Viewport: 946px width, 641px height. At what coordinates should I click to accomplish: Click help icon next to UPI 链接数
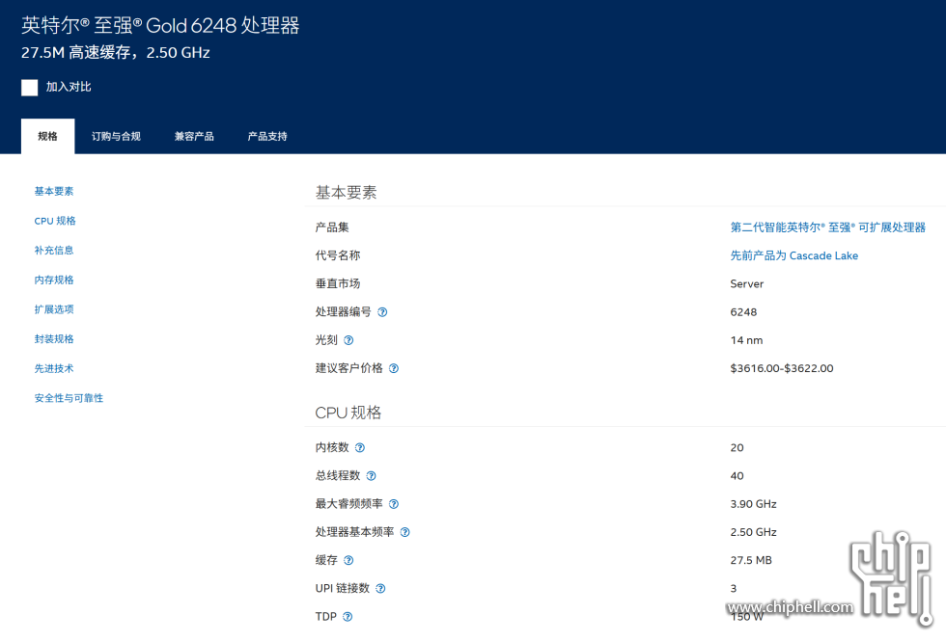[380, 589]
